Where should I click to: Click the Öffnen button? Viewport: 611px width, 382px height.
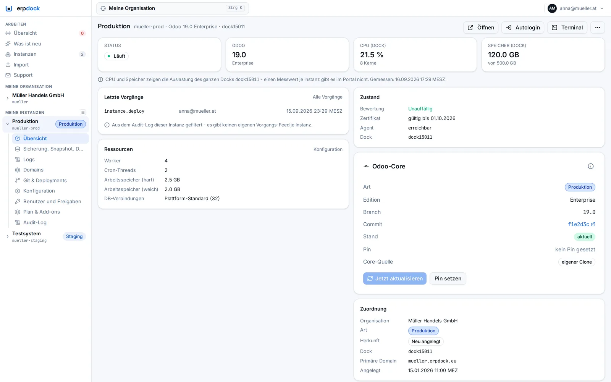coord(481,28)
